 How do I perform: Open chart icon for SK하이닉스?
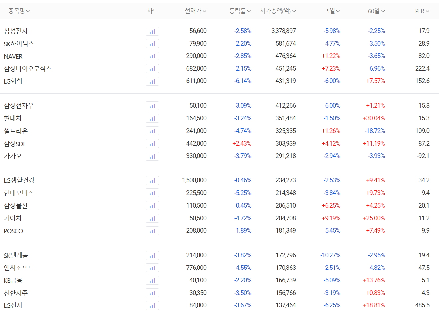pos(152,44)
